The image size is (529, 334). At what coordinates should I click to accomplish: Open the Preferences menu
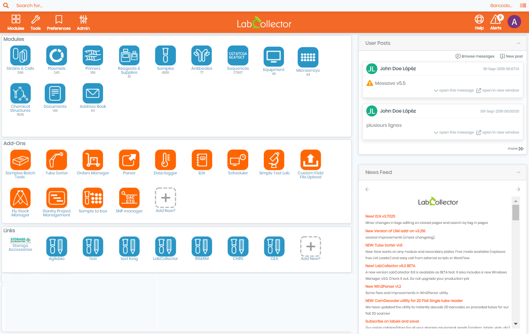(59, 23)
